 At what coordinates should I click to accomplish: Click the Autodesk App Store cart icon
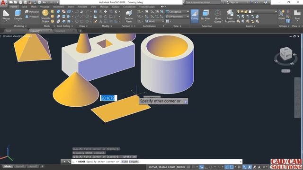pos(251,2)
